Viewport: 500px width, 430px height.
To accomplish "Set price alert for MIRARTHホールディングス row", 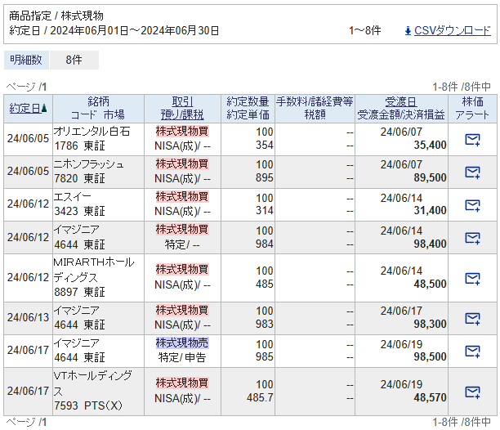I will coord(472,279).
